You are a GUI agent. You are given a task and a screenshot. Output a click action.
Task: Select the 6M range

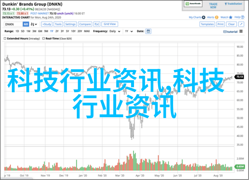click(40, 31)
